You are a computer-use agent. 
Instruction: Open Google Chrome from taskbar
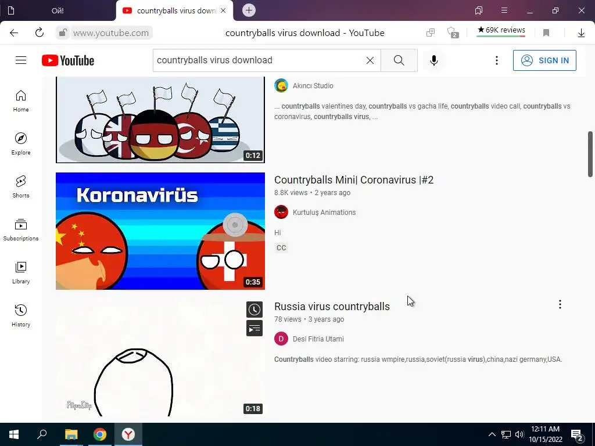(100, 434)
